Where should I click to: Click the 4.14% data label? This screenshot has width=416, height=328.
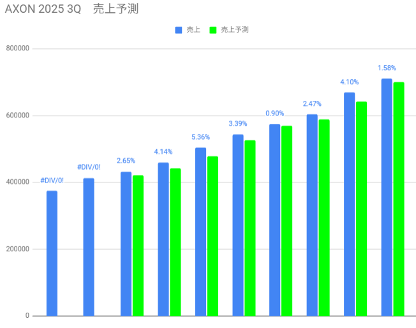[163, 152]
